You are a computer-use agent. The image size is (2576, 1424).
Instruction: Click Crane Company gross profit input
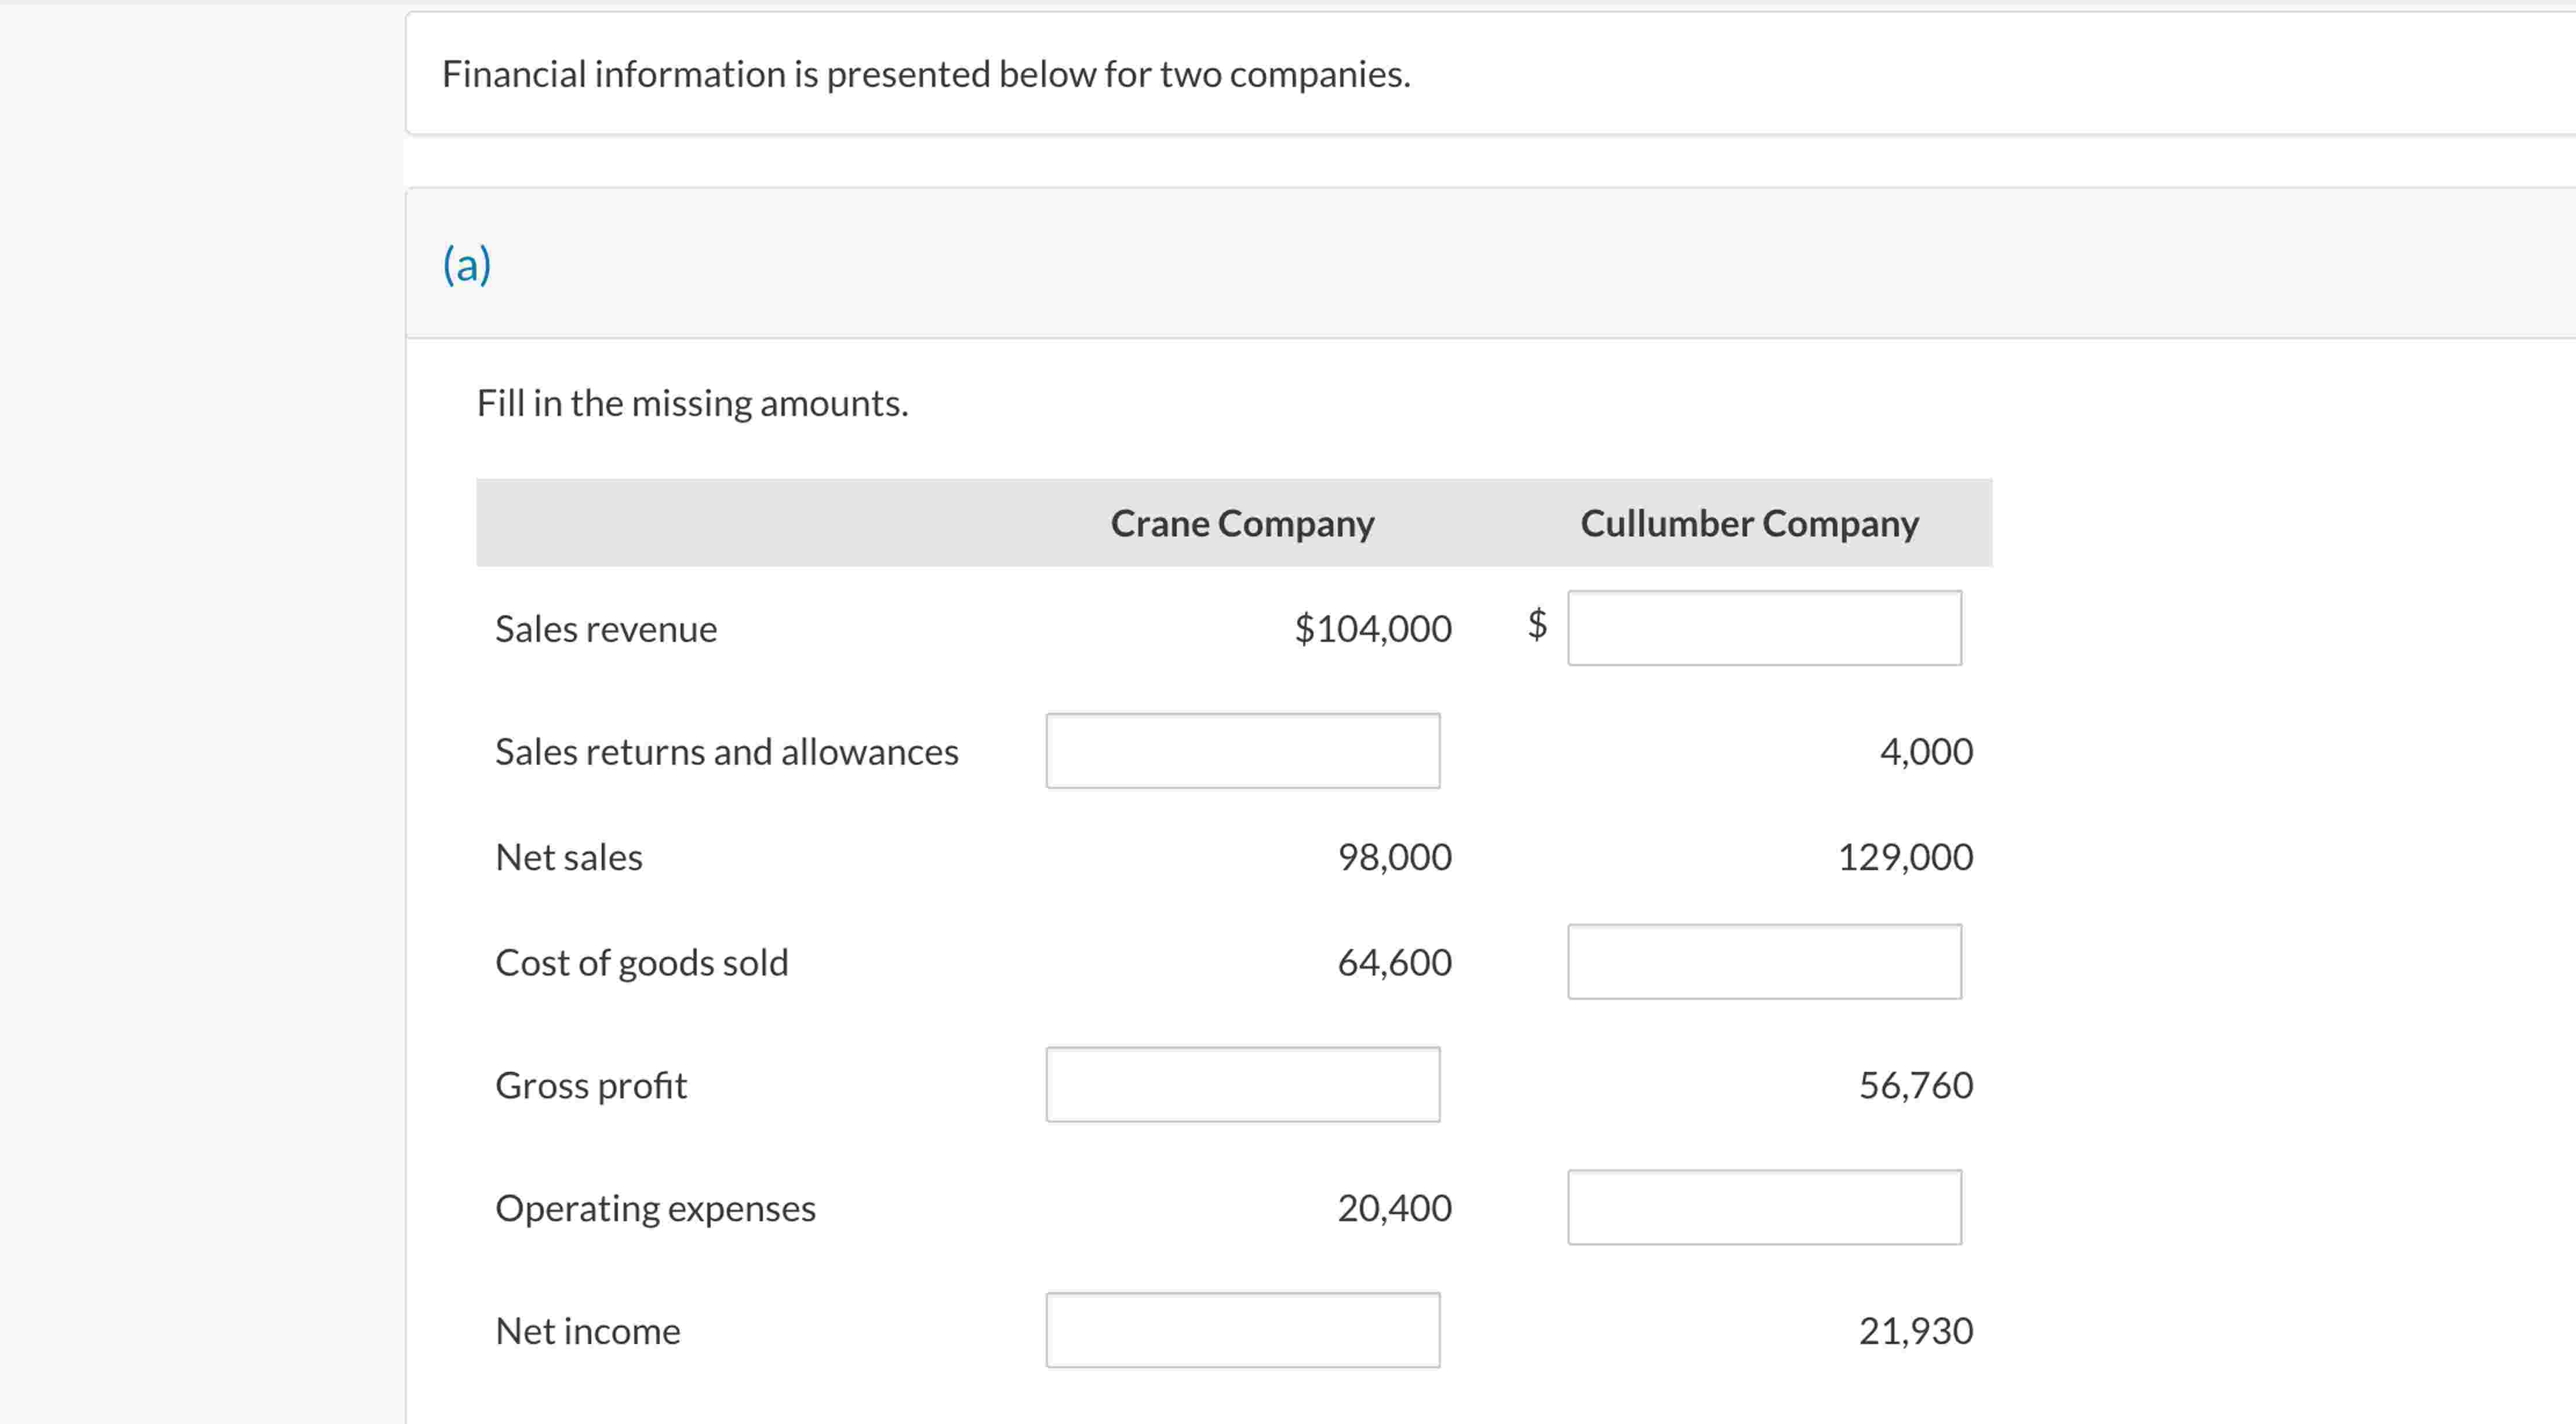point(1242,1085)
